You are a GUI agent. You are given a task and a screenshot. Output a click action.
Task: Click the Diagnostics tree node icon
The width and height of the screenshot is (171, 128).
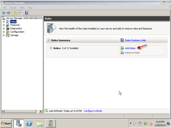pyautogui.click(x=8, y=28)
